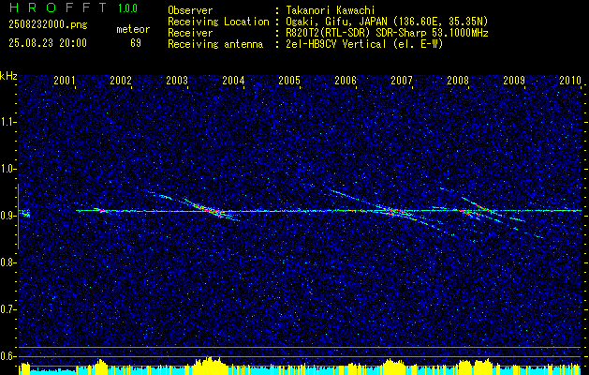Select the meteor count value 69

pyautogui.click(x=136, y=43)
